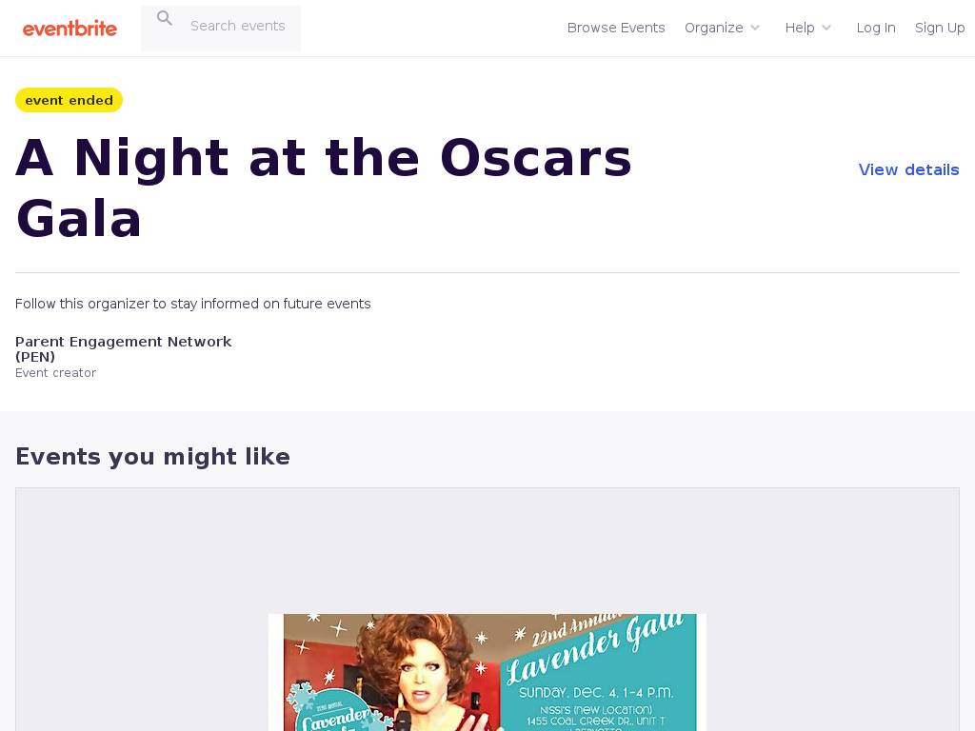This screenshot has height=731, width=975.
Task: Click the Follow this organizer text
Action: 193,304
